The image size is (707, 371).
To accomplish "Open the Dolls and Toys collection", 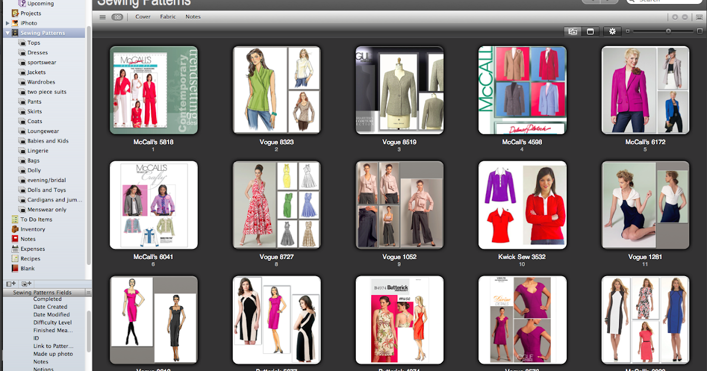I will tap(47, 190).
